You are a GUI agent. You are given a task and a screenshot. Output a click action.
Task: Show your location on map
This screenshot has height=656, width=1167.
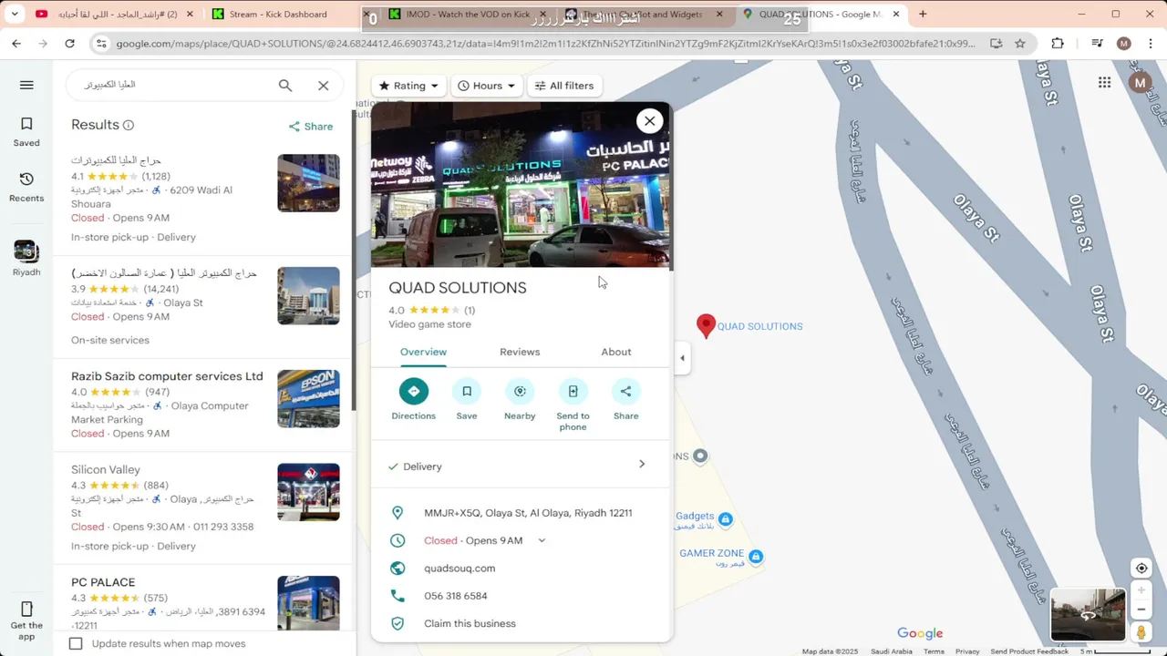(1141, 568)
